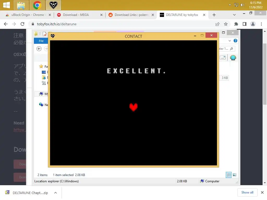Open File Explorer from the taskbar
The image size is (267, 200).
21,5
